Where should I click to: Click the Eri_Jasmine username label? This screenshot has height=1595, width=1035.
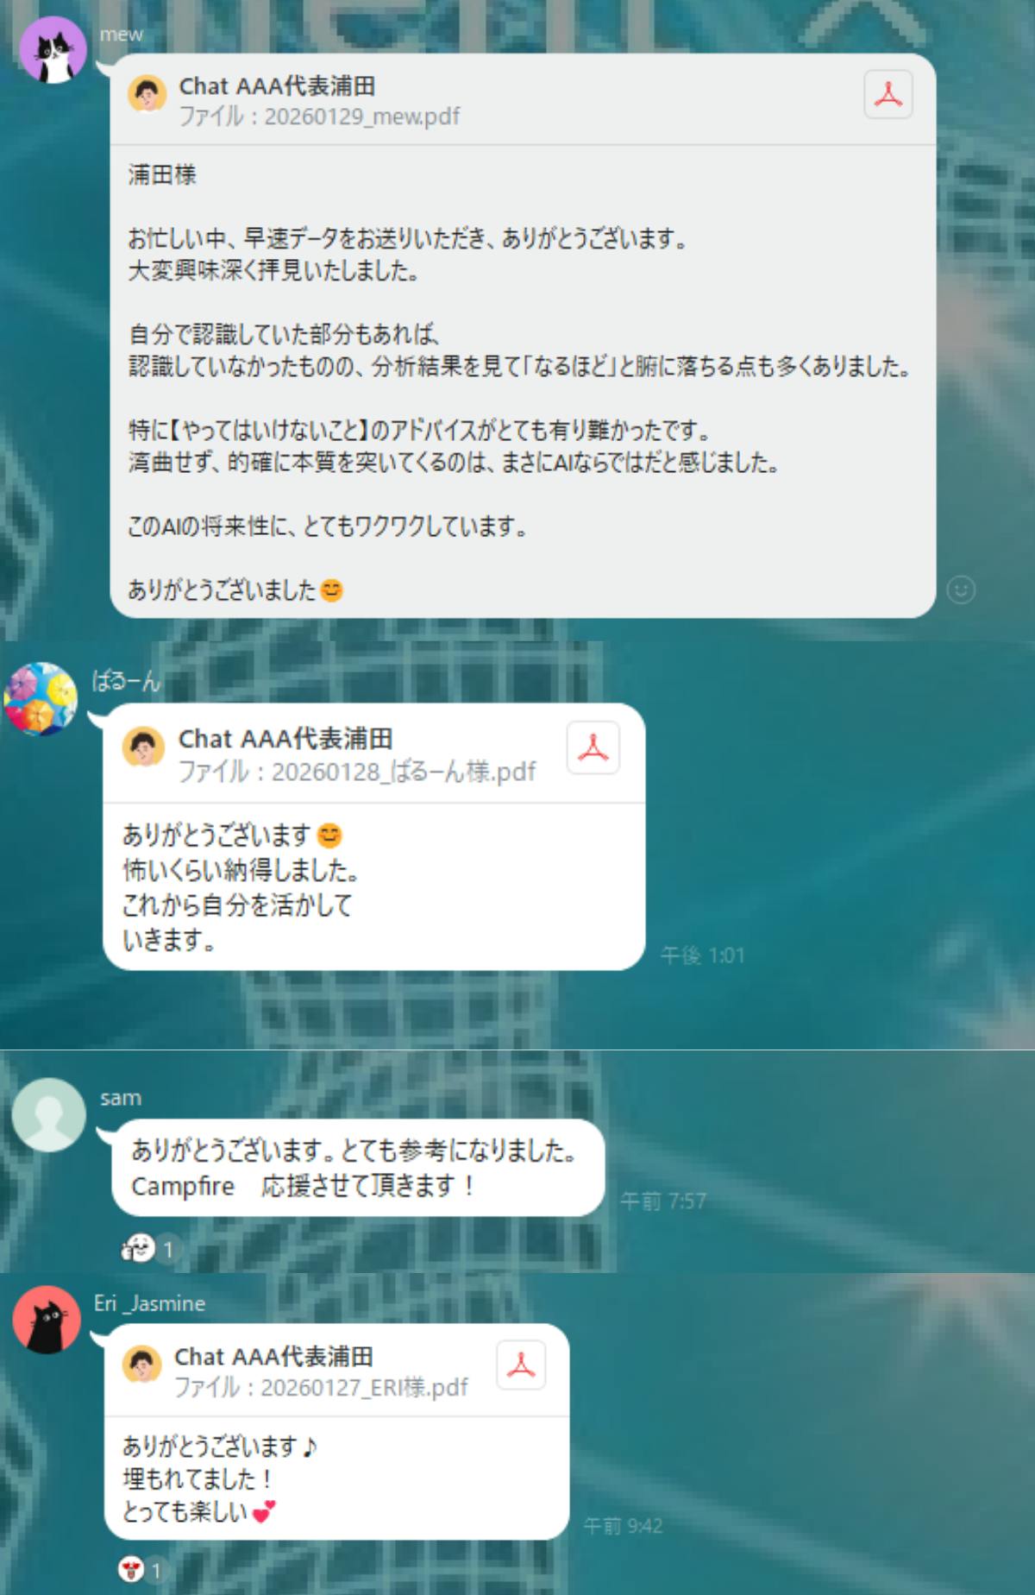coord(149,1303)
